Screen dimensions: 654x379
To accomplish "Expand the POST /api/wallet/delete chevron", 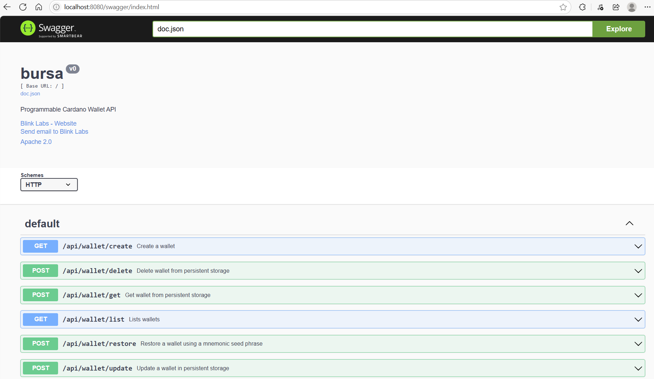I will (x=638, y=271).
